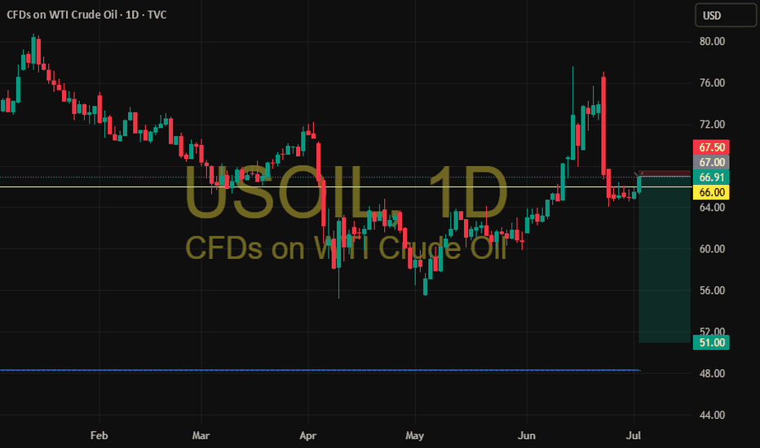
Task: Click the 76.00 price axis label
Action: pyautogui.click(x=712, y=83)
